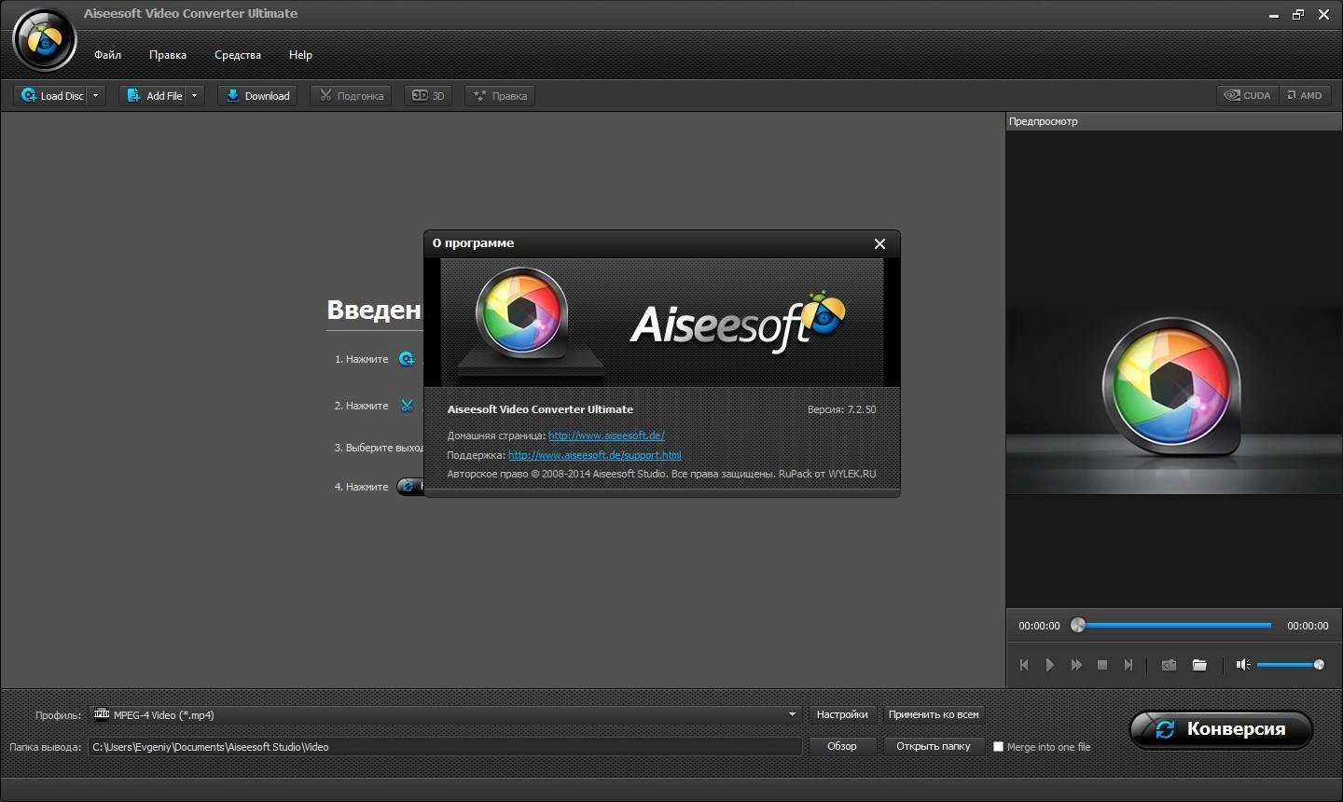Viewport: 1343px width, 802px height.
Task: Open the aiseesoft.de homepage link
Action: [606, 436]
